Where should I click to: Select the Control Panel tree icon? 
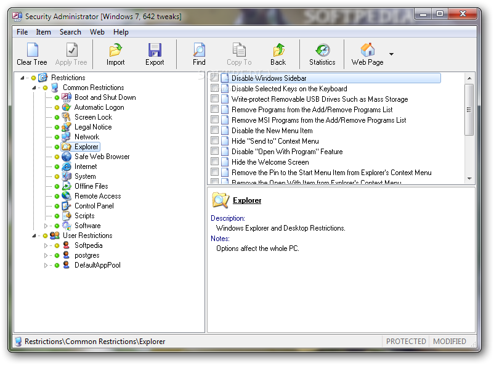coord(67,206)
